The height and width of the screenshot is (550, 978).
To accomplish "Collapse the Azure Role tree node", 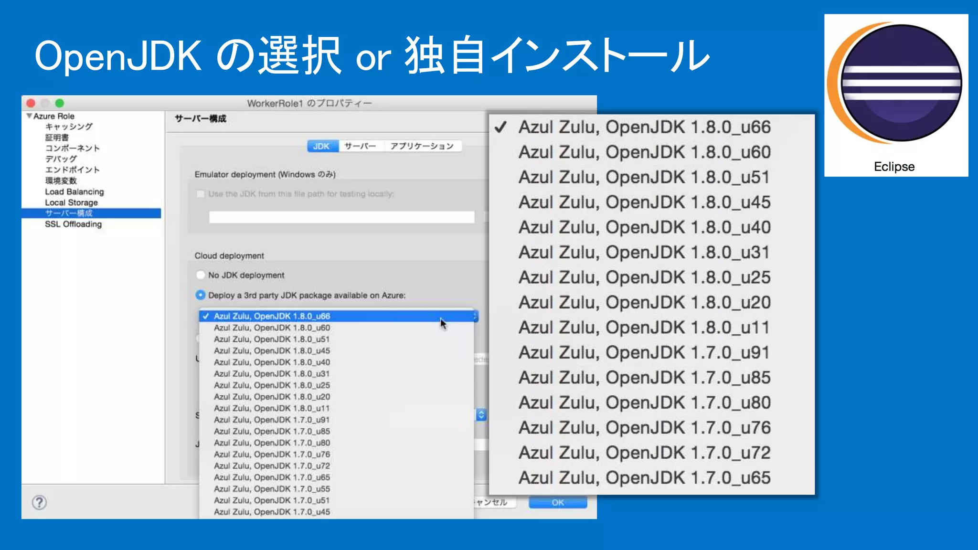I will 29,116.
